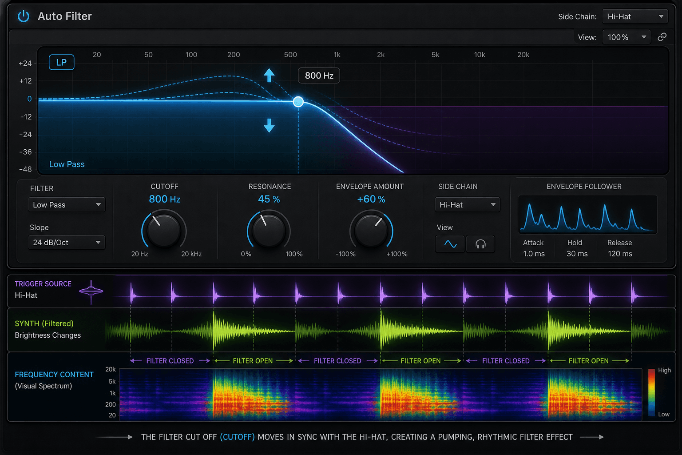Click the 800 Hz cutoff value

point(165,199)
